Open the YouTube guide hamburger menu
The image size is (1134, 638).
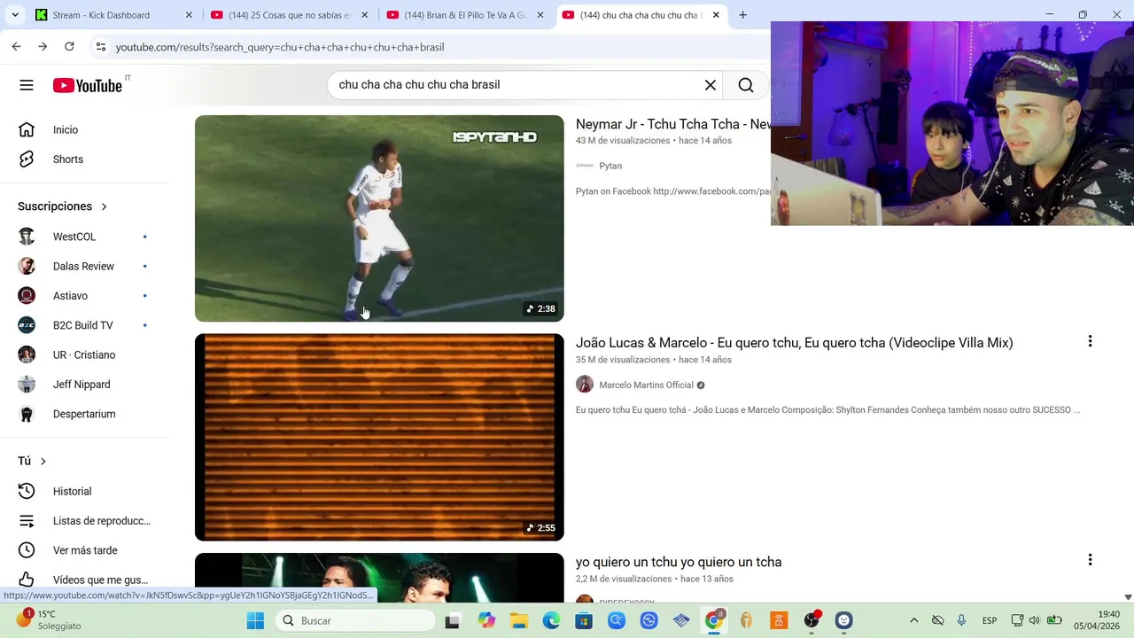(x=27, y=85)
